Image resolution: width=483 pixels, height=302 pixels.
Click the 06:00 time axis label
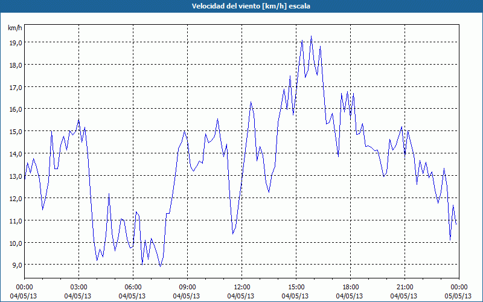pyautogui.click(x=132, y=288)
